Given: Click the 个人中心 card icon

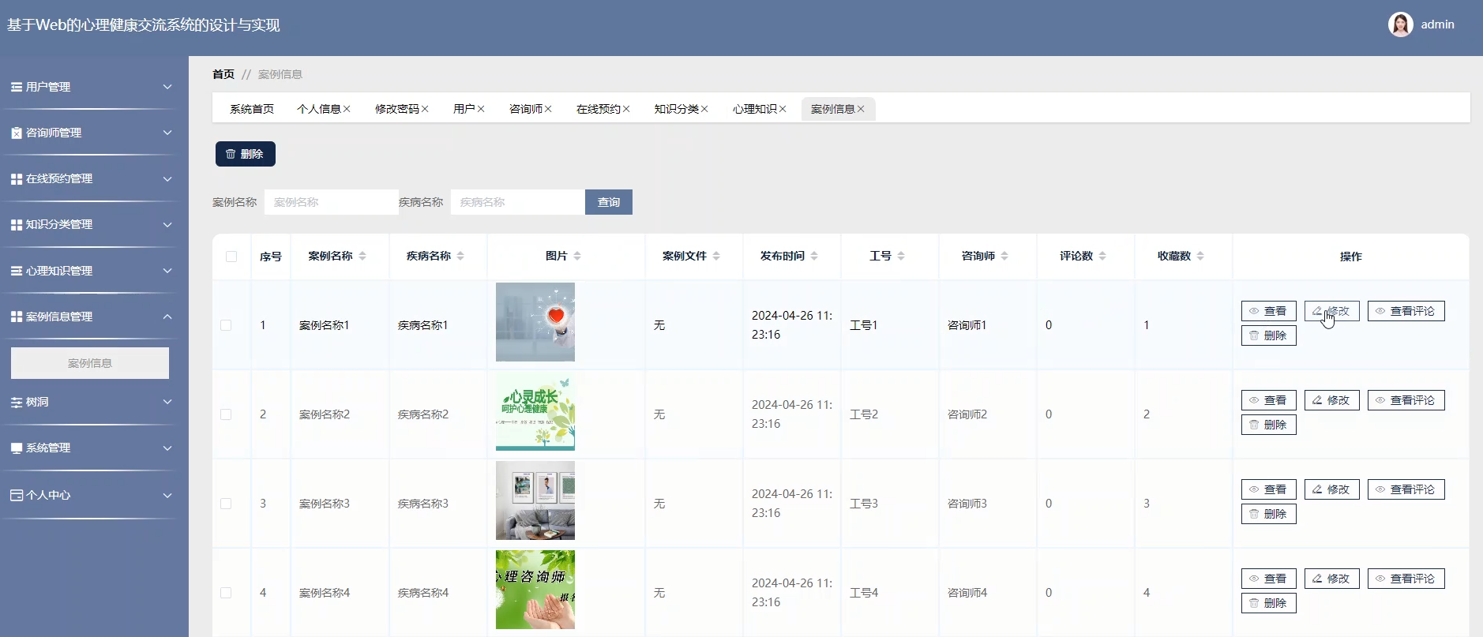Looking at the screenshot, I should point(16,495).
